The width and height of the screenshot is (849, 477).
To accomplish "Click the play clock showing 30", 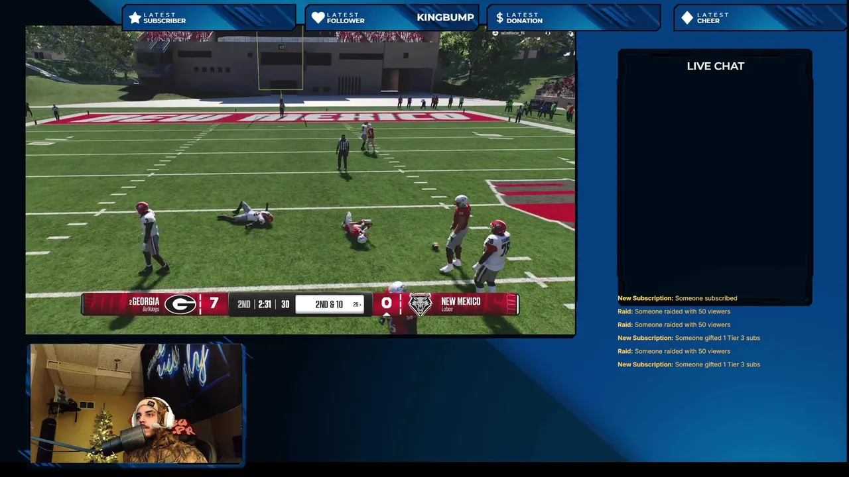I will [x=285, y=304].
